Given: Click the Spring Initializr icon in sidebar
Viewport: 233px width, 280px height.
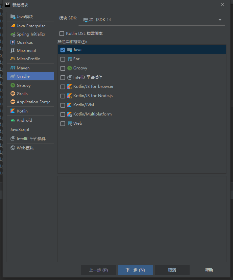Looking at the screenshot, I should pos(13,34).
